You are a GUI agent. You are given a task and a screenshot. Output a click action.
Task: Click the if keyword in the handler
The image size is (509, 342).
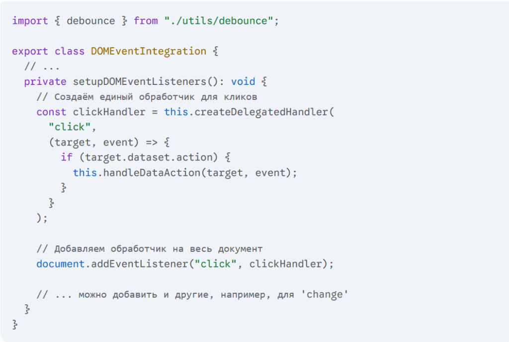tap(67, 157)
